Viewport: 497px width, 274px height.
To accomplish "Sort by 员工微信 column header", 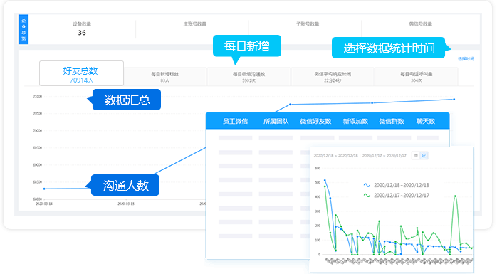I will (x=235, y=121).
